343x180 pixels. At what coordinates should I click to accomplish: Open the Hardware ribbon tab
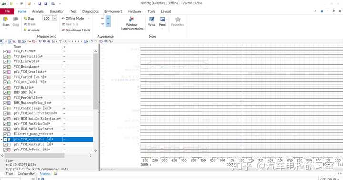(x=135, y=11)
